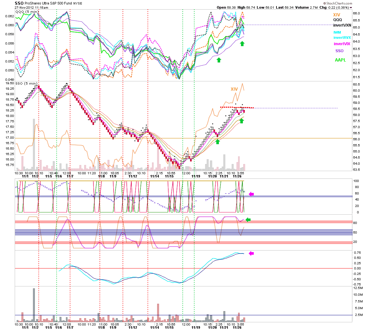Image resolution: width=368 pixels, height=330 pixels.
Task: Click the Chg -0.22 (-0.38%) readout
Action: [334, 7]
